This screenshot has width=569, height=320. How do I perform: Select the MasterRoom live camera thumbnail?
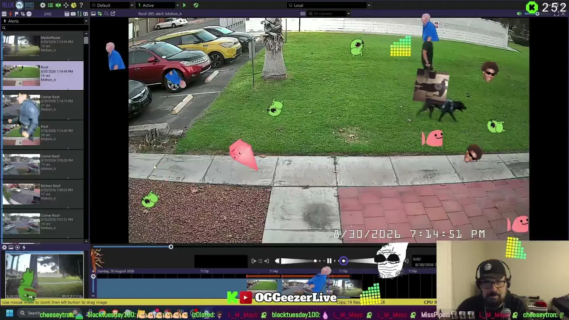pyautogui.click(x=44, y=275)
